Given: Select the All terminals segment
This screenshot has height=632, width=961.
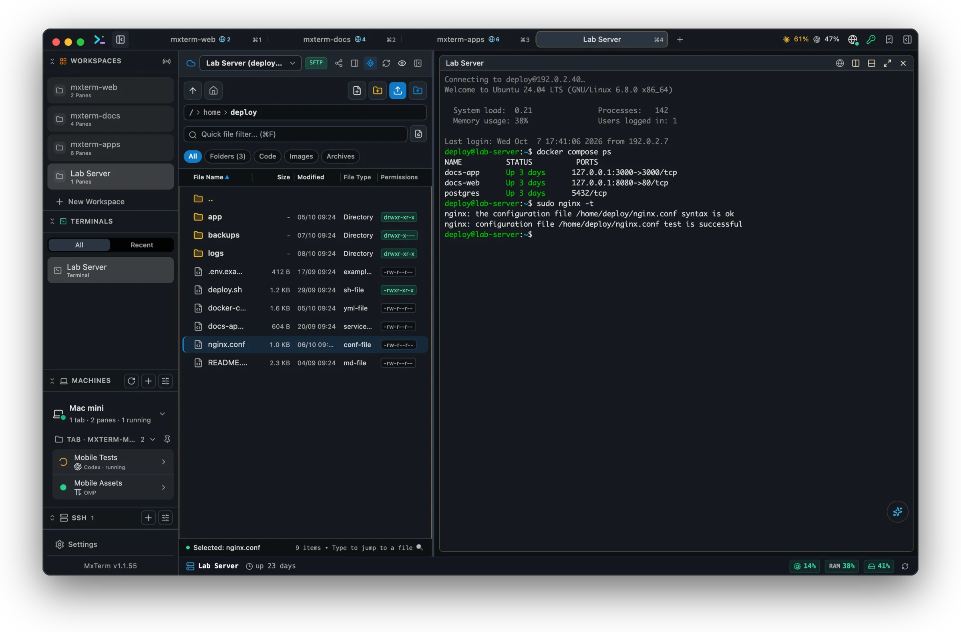Looking at the screenshot, I should click(x=79, y=245).
